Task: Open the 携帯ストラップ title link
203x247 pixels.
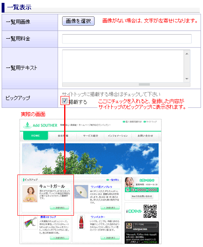Action: tap(48, 217)
